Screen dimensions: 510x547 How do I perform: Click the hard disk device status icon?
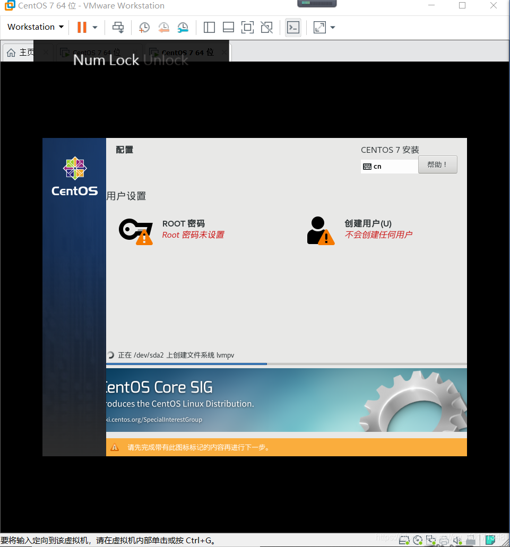[x=404, y=541]
